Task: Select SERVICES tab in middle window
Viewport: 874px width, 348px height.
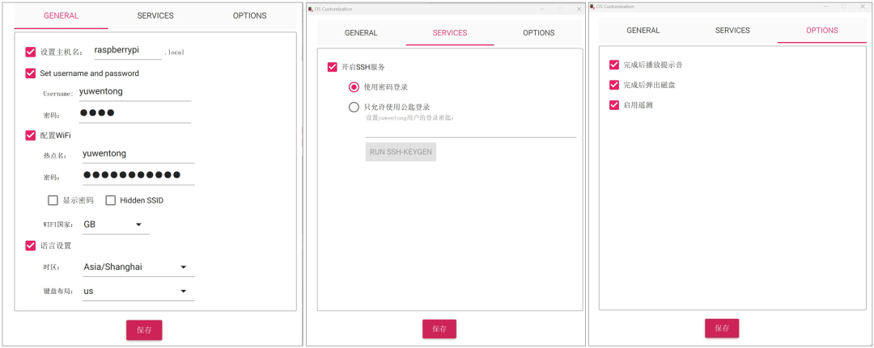Action: 450,33
